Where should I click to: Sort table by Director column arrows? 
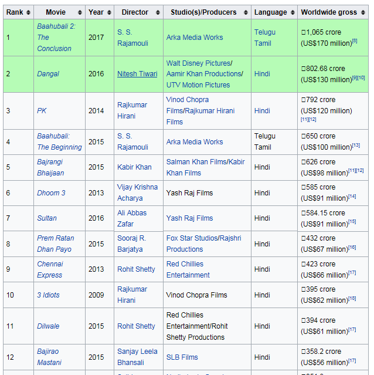pos(158,12)
